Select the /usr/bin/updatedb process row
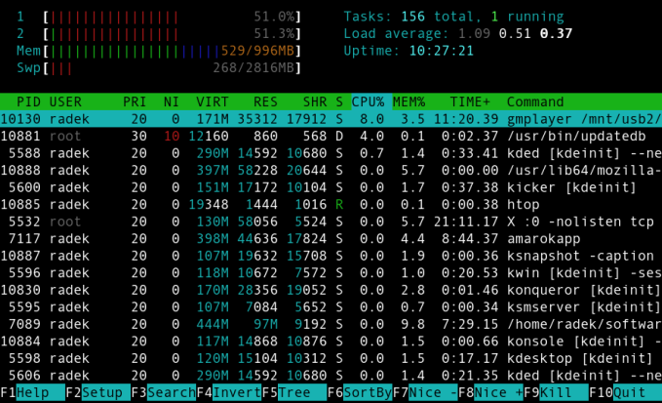Screen dimensions: 662x403 pos(331,136)
